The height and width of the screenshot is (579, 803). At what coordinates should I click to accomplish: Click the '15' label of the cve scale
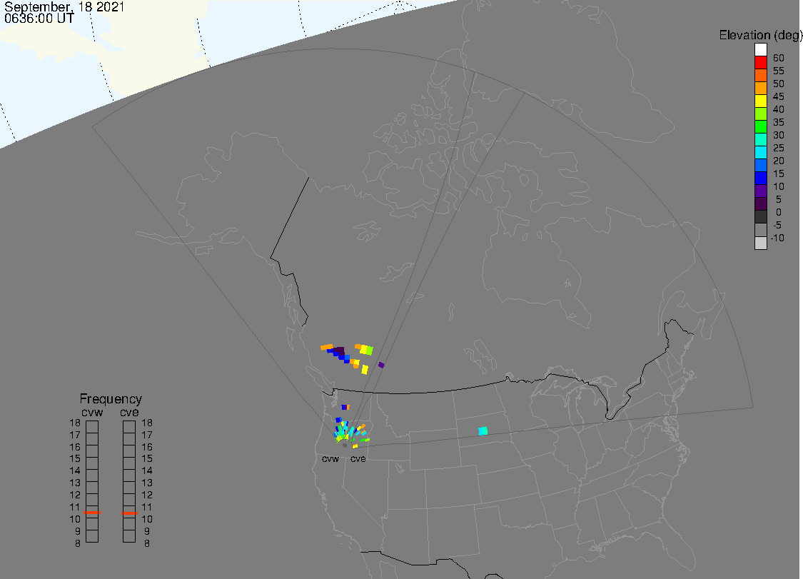147,459
